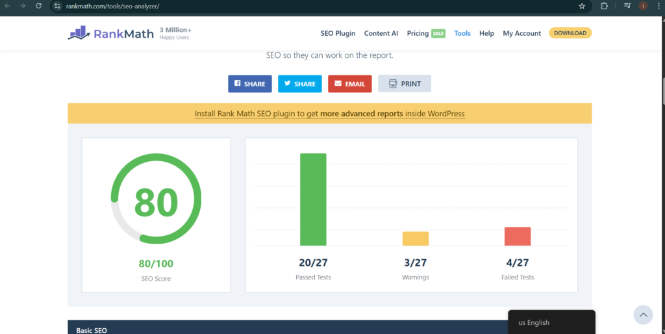Click the SEO Score label
The width and height of the screenshot is (665, 334).
pyautogui.click(x=156, y=279)
